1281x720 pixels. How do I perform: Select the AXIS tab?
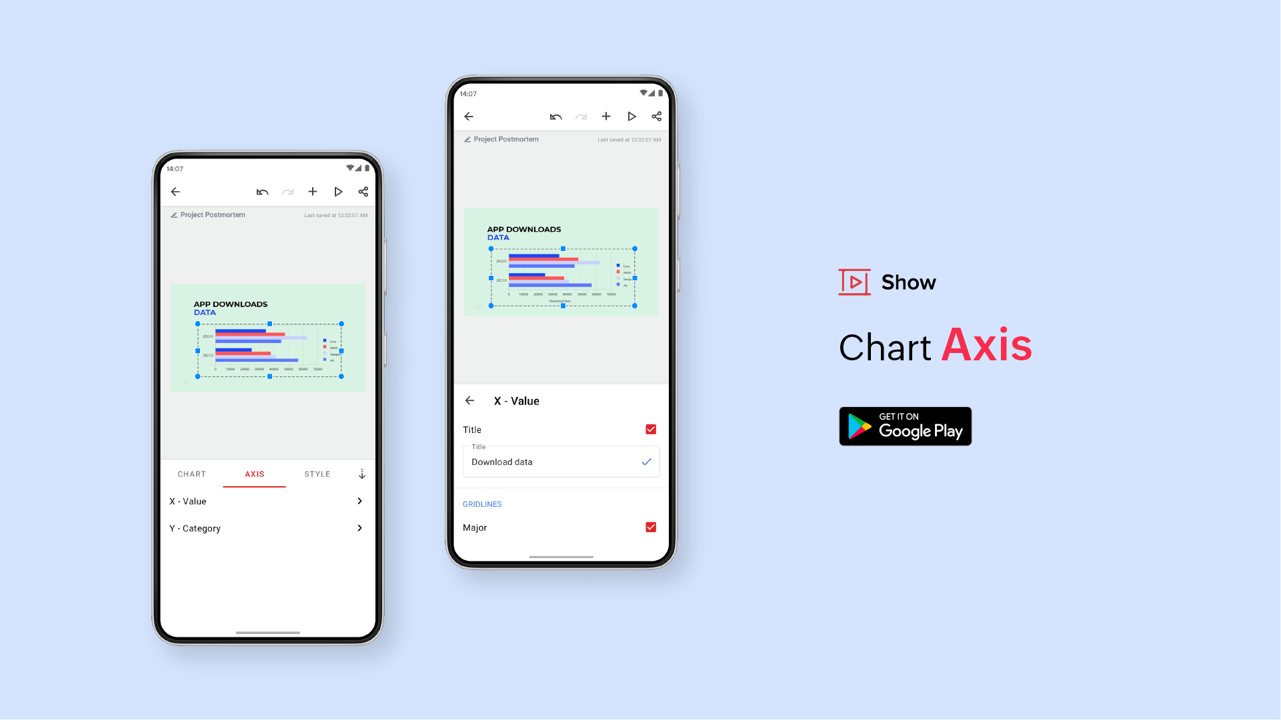pyautogui.click(x=254, y=474)
